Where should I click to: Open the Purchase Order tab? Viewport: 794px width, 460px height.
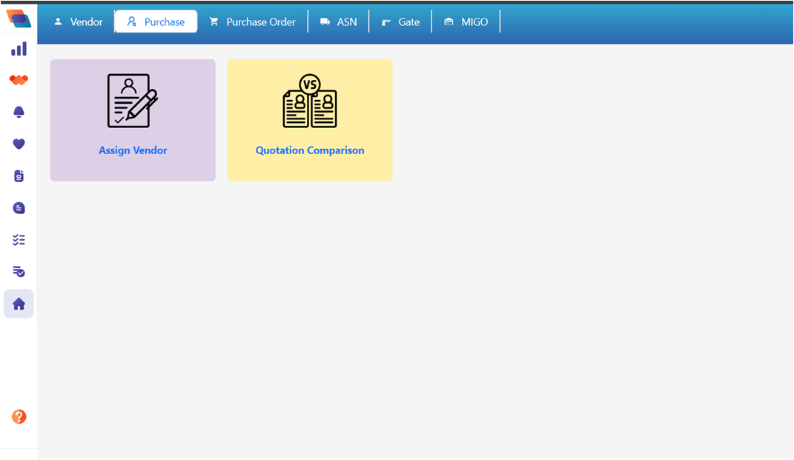(x=252, y=21)
